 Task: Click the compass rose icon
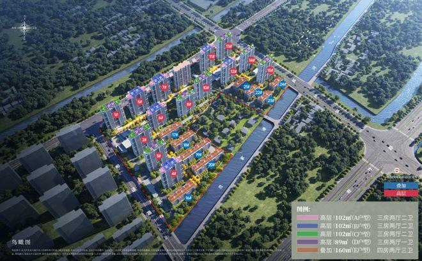point(24,27)
